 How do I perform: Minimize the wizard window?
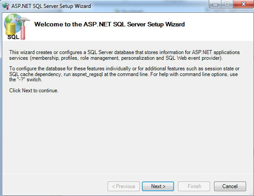[215, 4]
